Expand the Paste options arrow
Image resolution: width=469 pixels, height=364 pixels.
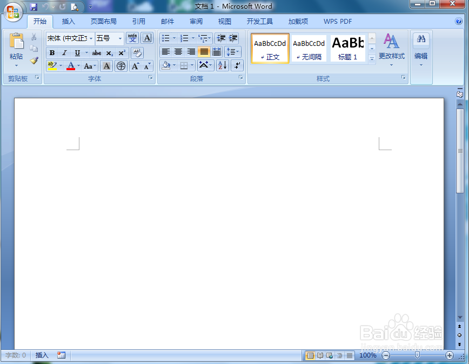tap(16, 65)
